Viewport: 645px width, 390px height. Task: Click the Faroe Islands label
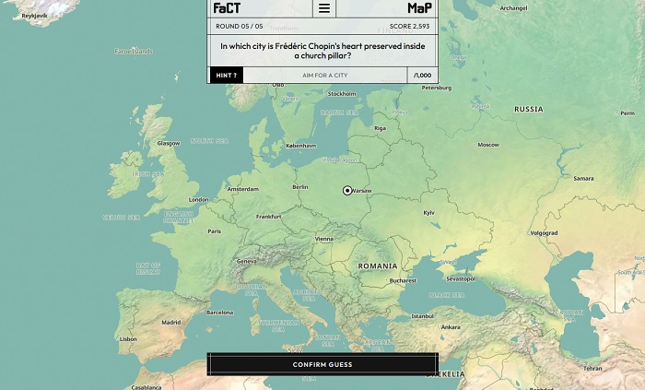[134, 52]
